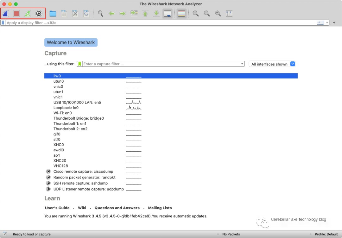Open a capture file via folder icon
This screenshot has width=342, height=238.
(53, 14)
